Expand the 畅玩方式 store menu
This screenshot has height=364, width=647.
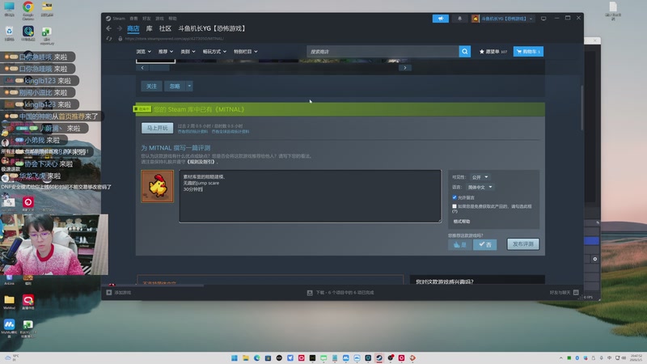pyautogui.click(x=214, y=52)
